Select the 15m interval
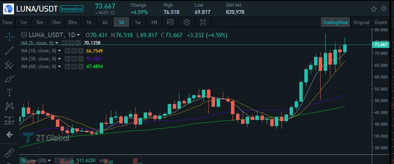This screenshot has height=164, width=394. pyautogui.click(x=56, y=22)
